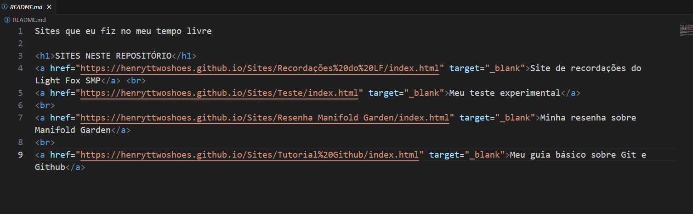Screen dimensions: 693x214
Task: Click the info icon on README.md tab
Action: click(x=5, y=7)
